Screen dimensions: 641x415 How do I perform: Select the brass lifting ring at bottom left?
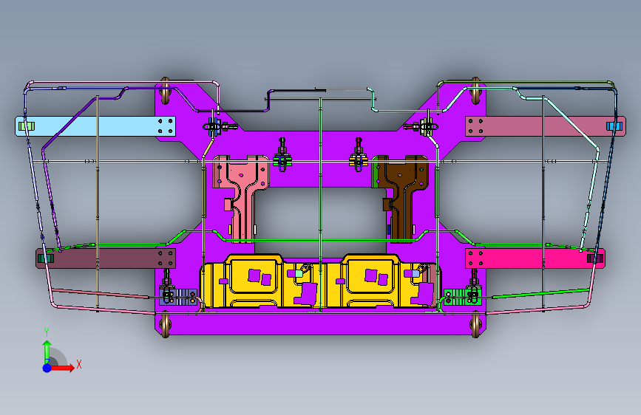pos(165,324)
